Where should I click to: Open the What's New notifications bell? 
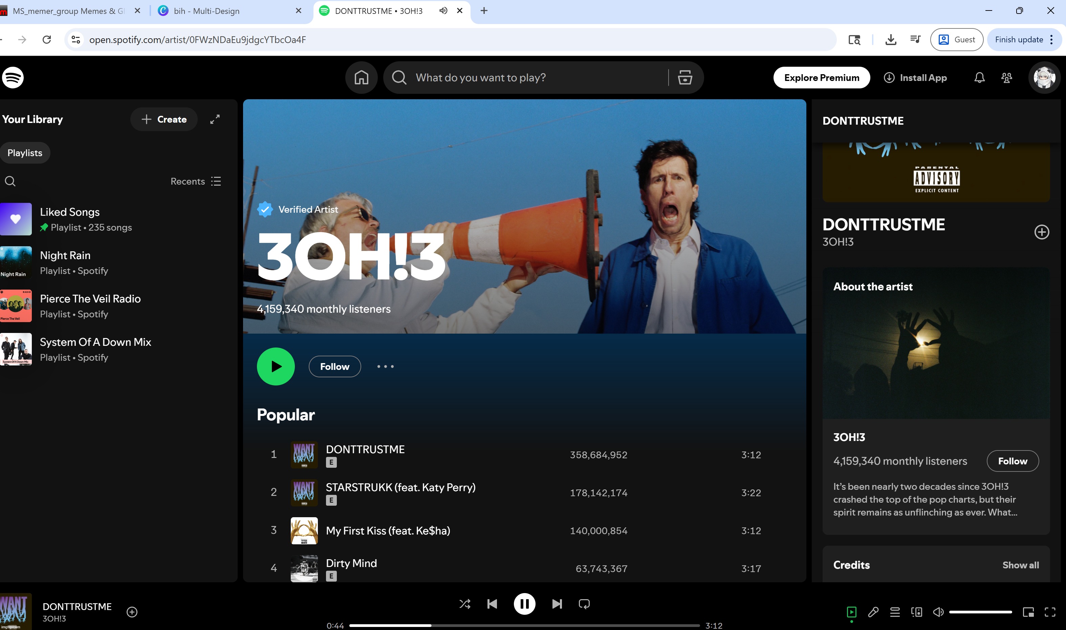[x=979, y=78]
